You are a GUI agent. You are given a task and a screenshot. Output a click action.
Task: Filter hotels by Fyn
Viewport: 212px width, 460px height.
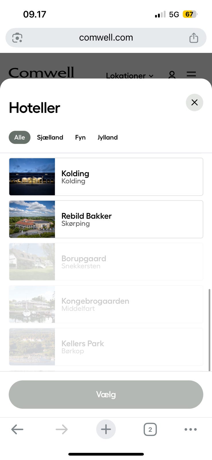80,137
